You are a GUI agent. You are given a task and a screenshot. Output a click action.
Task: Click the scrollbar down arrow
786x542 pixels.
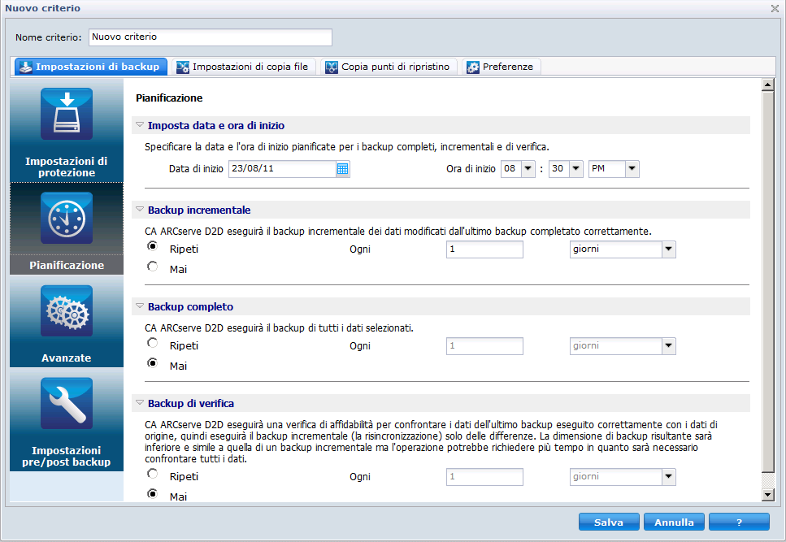coord(767,495)
